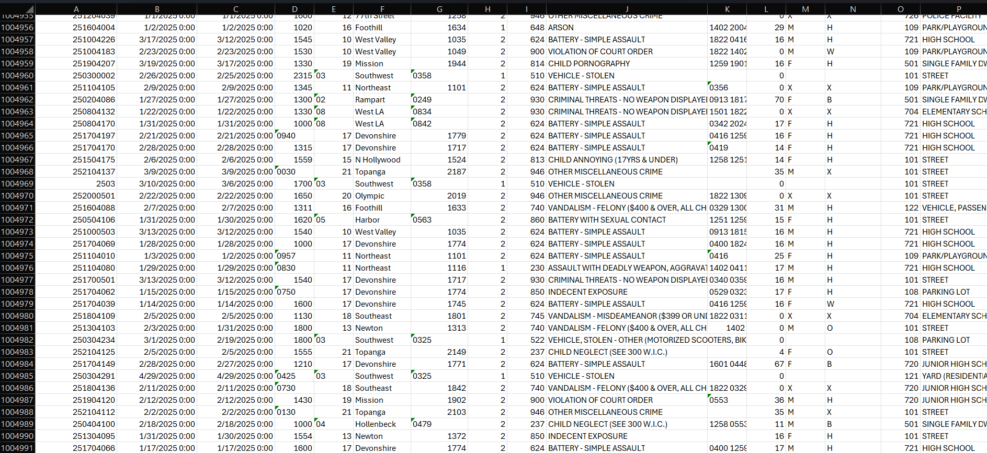Click the column M header
The height and width of the screenshot is (453, 987).
point(805,9)
